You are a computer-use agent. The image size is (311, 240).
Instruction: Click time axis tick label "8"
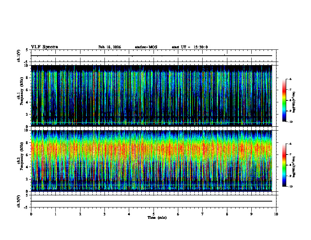227,214
